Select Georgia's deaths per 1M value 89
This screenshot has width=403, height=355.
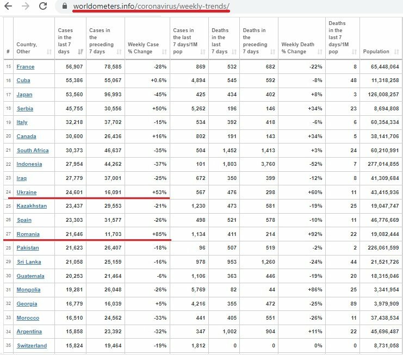[354, 304]
